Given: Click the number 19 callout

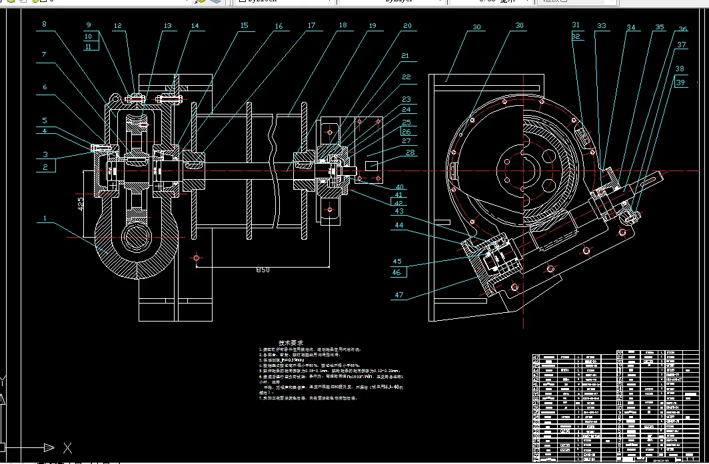Looking at the screenshot, I should 372,26.
